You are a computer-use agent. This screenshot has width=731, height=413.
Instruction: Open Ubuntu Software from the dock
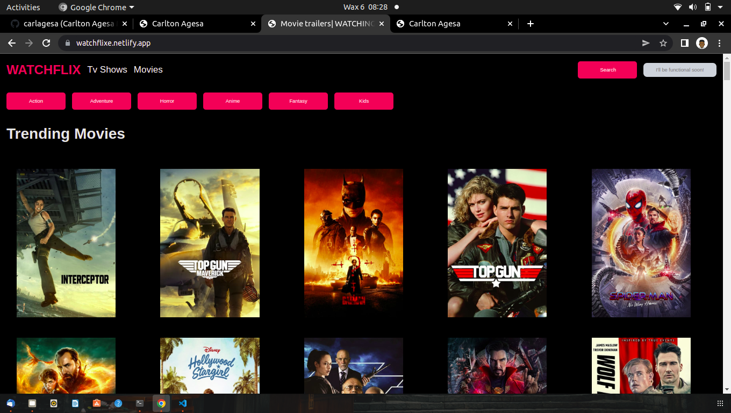[97, 403]
